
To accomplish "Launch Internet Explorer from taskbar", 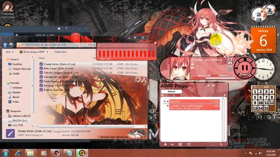I will coord(18,153).
